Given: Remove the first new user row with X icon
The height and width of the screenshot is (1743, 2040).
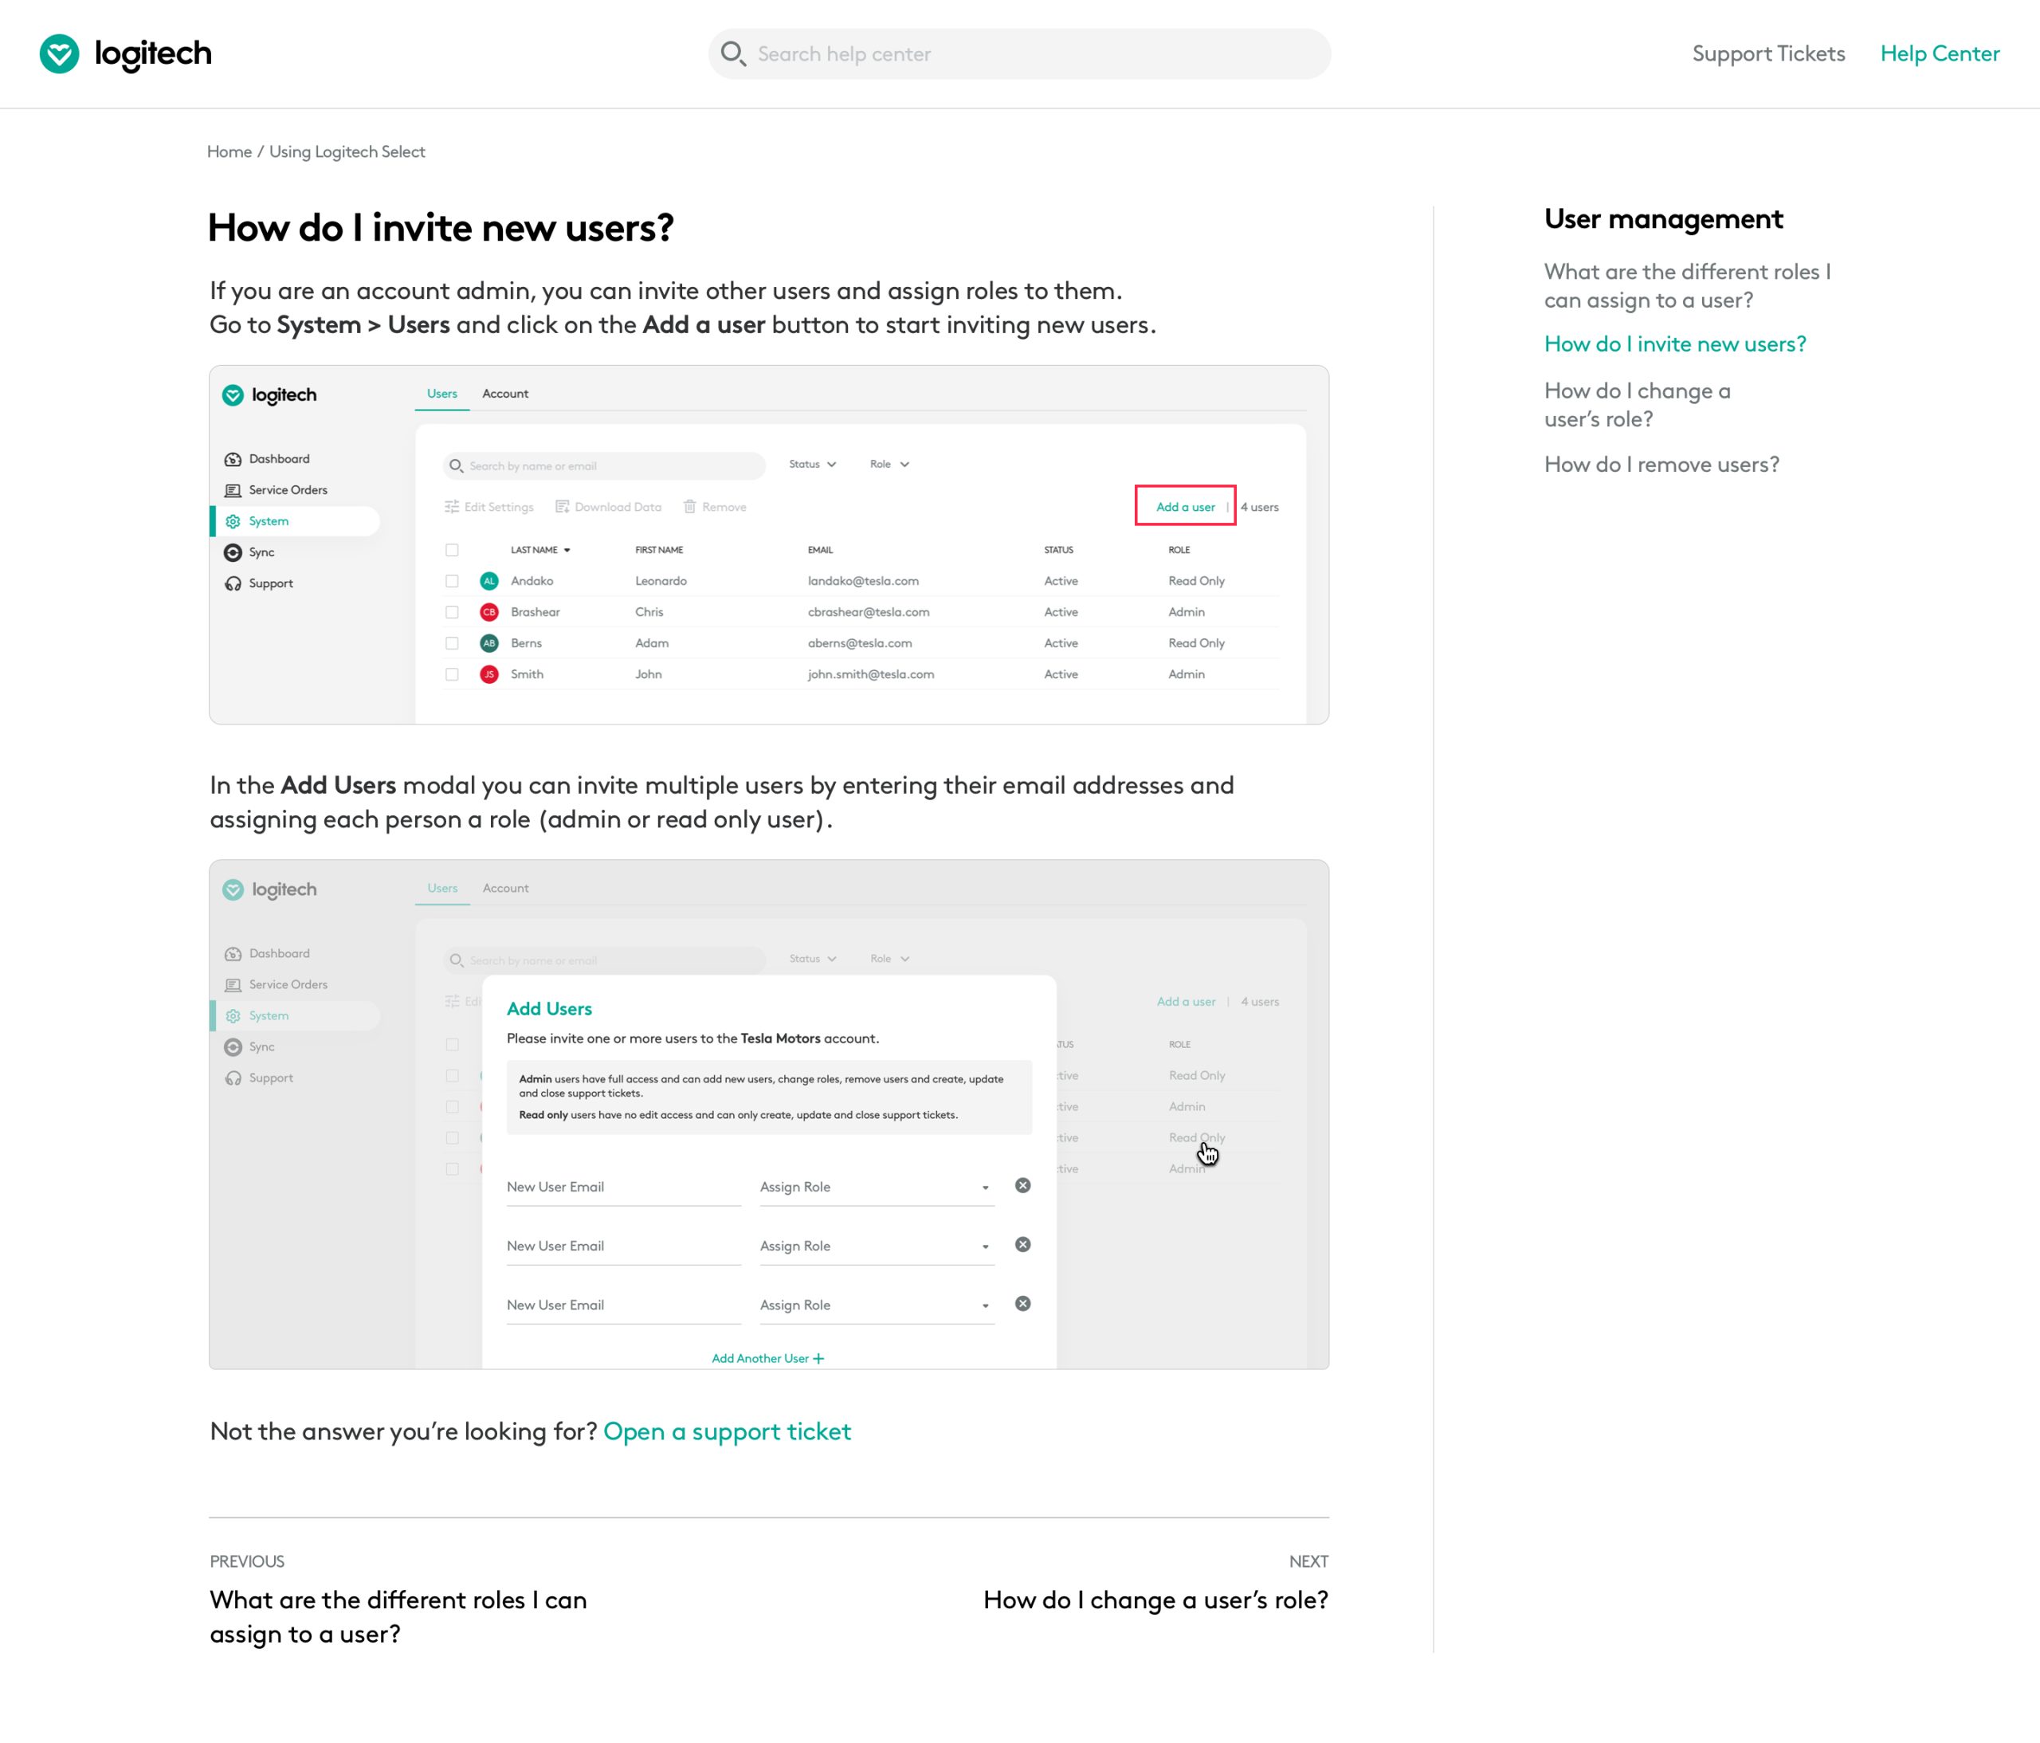Looking at the screenshot, I should [1023, 1184].
